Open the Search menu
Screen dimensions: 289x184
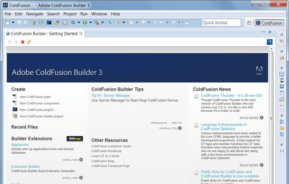53,14
